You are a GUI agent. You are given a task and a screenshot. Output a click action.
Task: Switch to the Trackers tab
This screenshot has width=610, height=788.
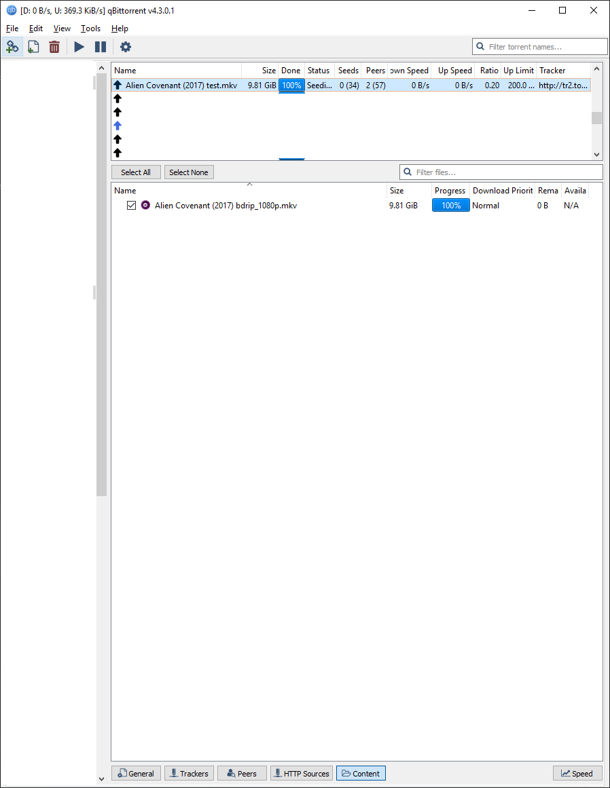tap(189, 773)
